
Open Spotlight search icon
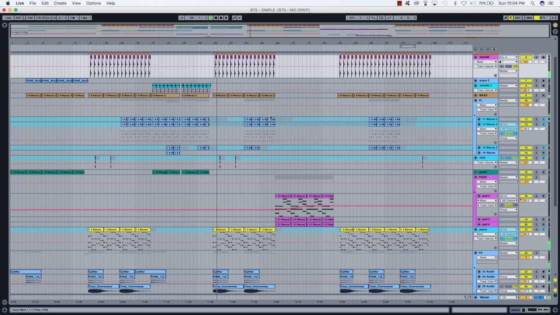(532, 3)
